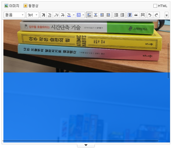Toggle strikethrough formatting

[x=63, y=15]
